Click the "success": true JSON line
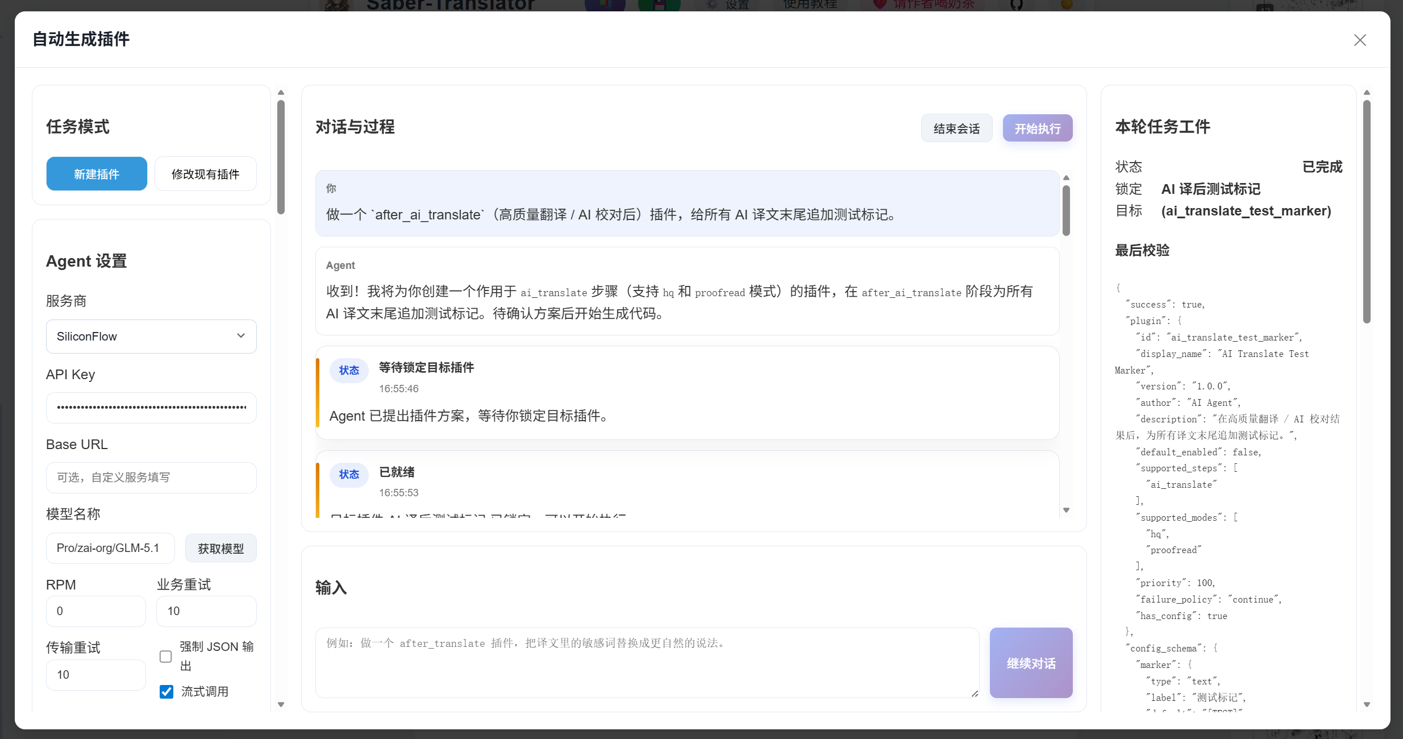 pyautogui.click(x=1165, y=305)
